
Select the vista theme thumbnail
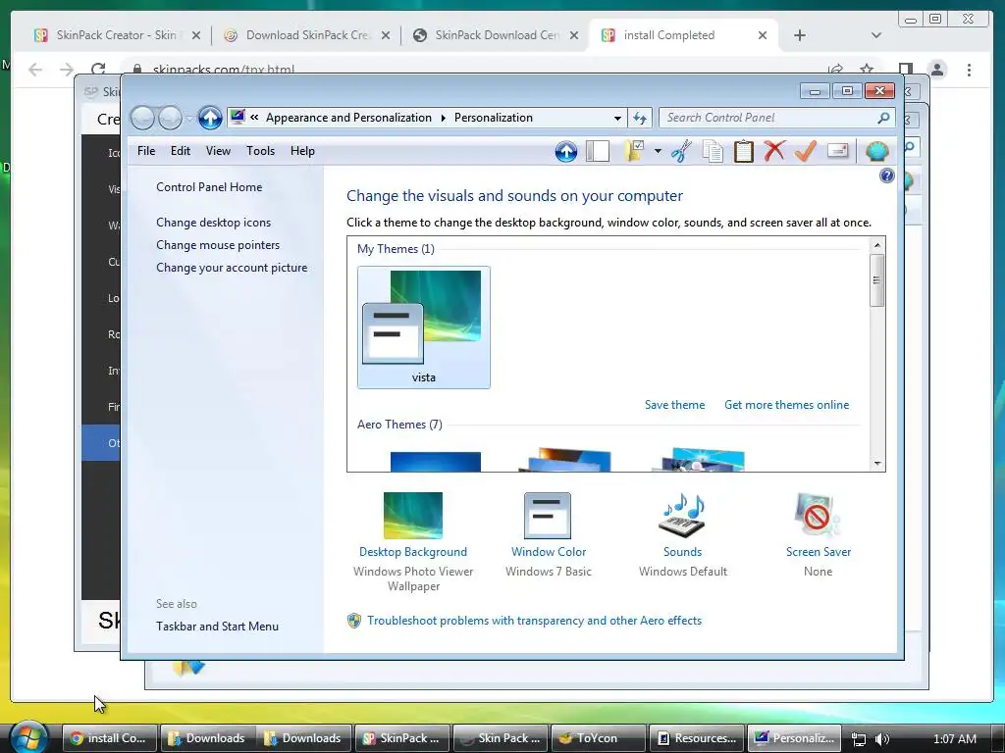pos(424,327)
